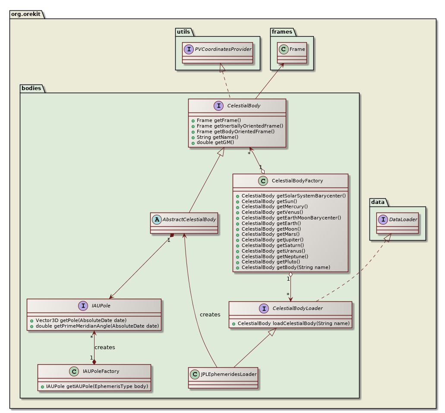445x413 pixels.
Task: Click the green visibility dot beside getGM()
Action: click(193, 142)
